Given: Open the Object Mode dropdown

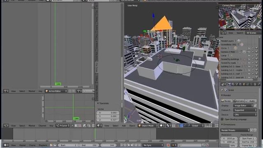Looking at the screenshot, I should point(148,125).
